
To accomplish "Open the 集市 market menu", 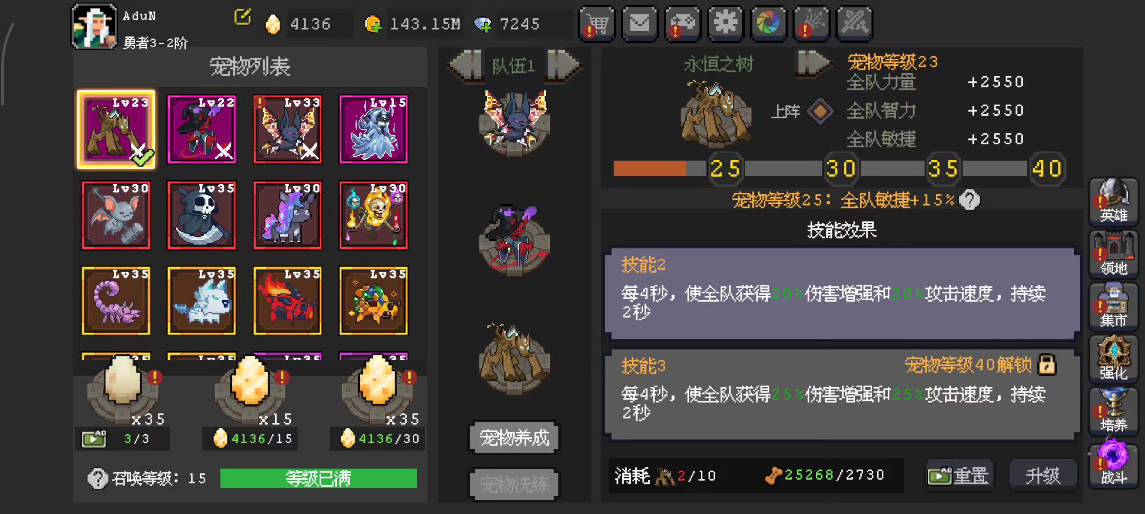I will (x=1113, y=306).
